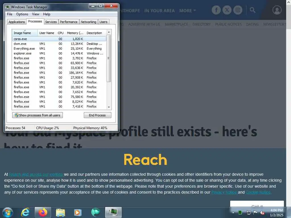Switch to the Networking tab
The width and height of the screenshot is (291, 218).
[88, 22]
